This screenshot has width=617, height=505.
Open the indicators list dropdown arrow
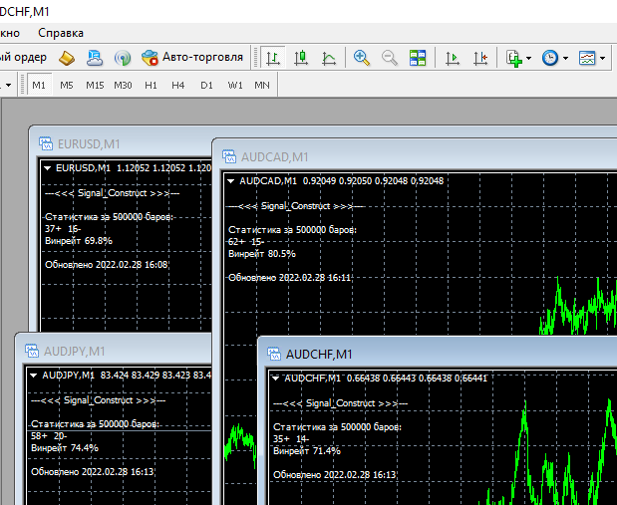tap(528, 58)
